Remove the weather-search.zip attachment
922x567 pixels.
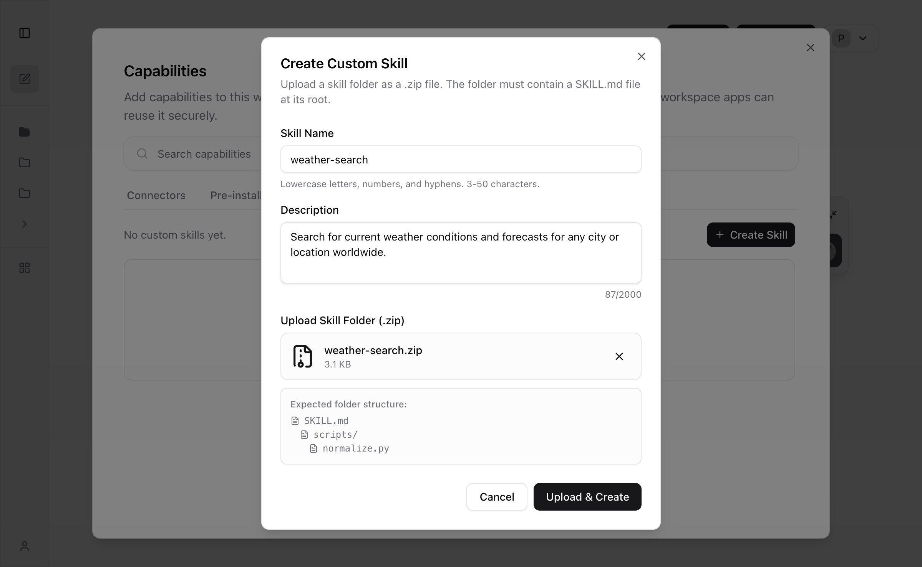click(619, 356)
